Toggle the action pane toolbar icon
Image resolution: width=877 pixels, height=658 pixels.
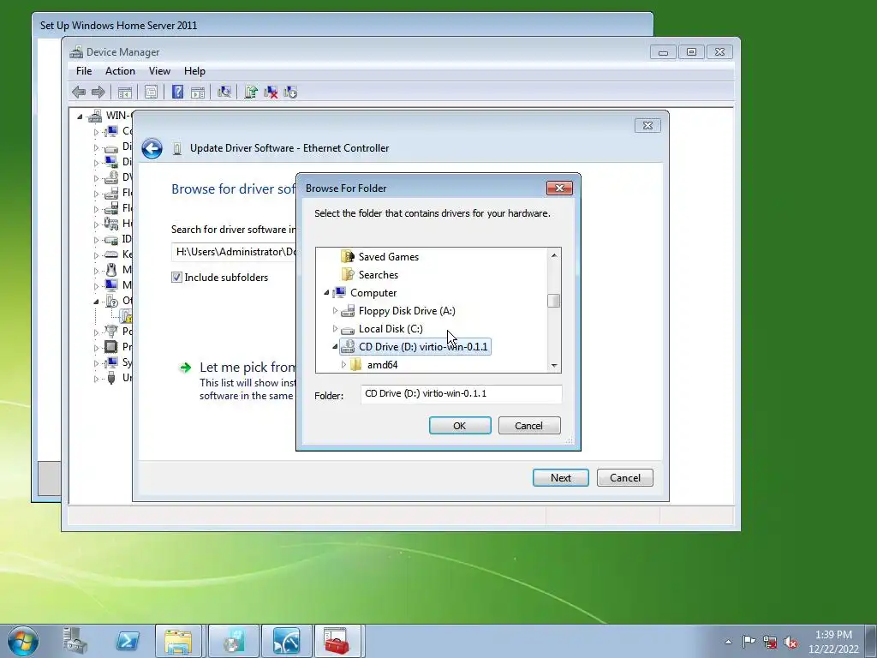[x=198, y=93]
